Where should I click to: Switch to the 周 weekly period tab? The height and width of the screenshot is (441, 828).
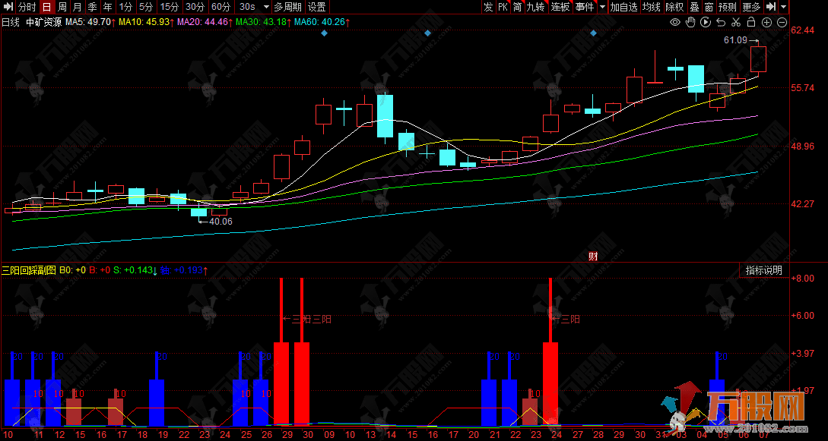click(x=62, y=7)
